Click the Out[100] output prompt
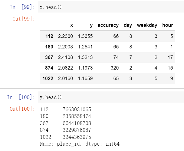Viewport: 184px width, 151px height. click(22, 109)
